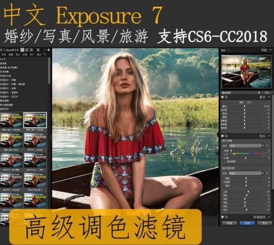Select the 用户 preset filter tab
The height and width of the screenshot is (245, 274).
[x=32, y=55]
